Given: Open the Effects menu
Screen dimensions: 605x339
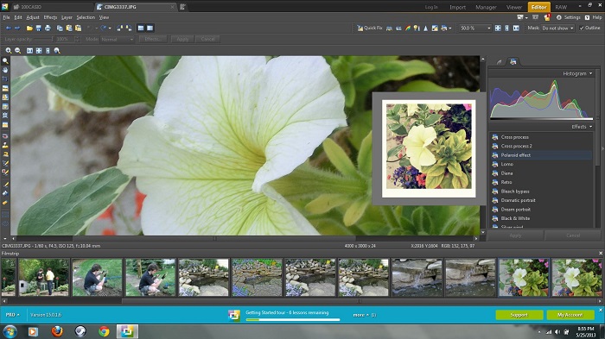Looking at the screenshot, I should click(x=50, y=17).
